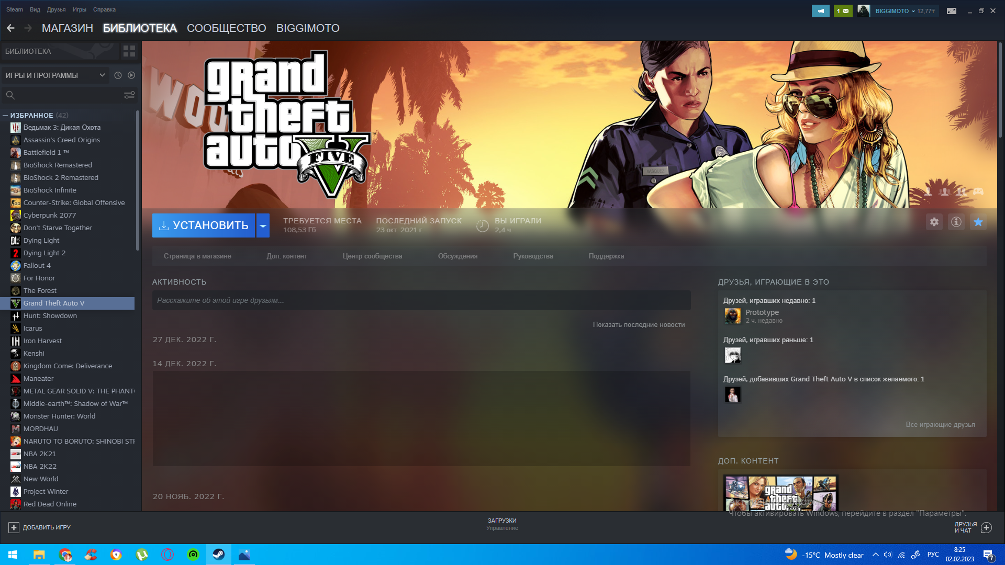
Task: Click Все играющие друзья link
Action: pos(940,425)
